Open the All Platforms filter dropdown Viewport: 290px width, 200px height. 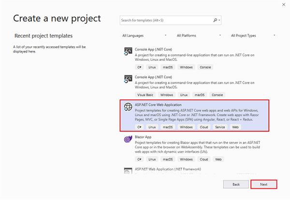coord(199,35)
